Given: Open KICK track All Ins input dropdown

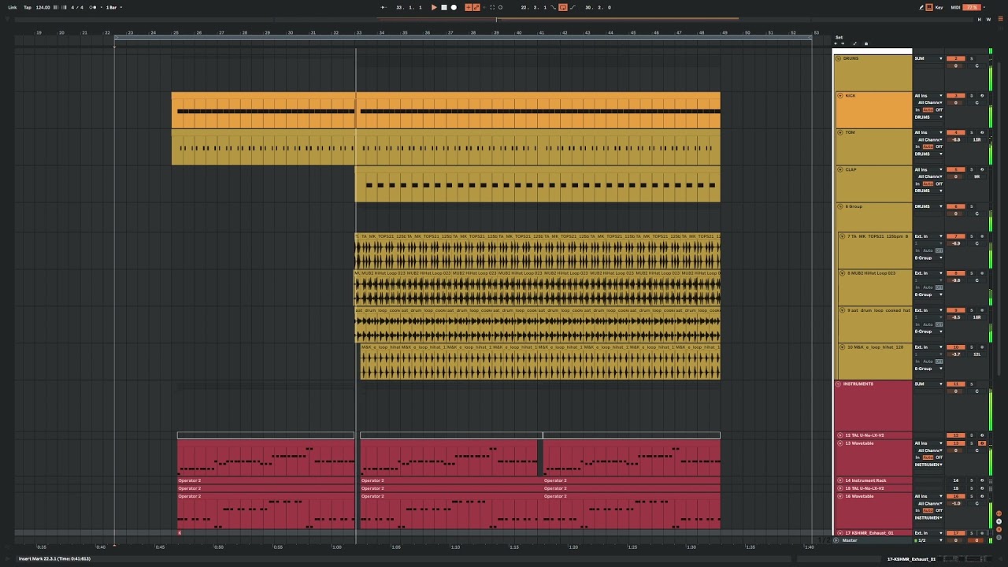Looking at the screenshot, I should tap(928, 95).
